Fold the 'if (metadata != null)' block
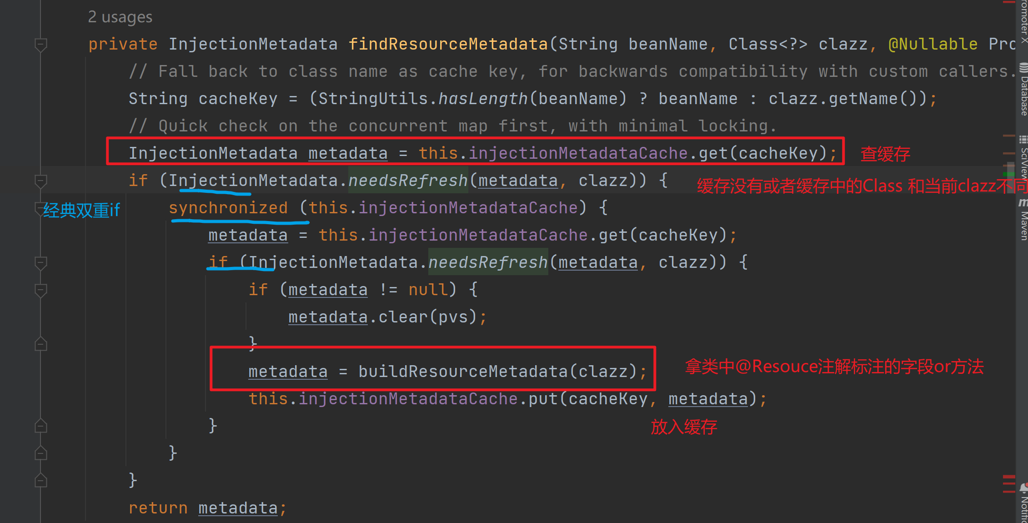 click(x=41, y=290)
